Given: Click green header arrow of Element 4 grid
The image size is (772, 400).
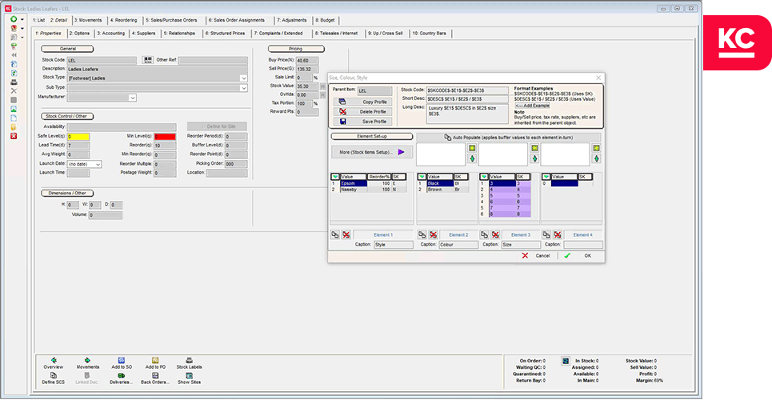Looking at the screenshot, I should pos(546,176).
